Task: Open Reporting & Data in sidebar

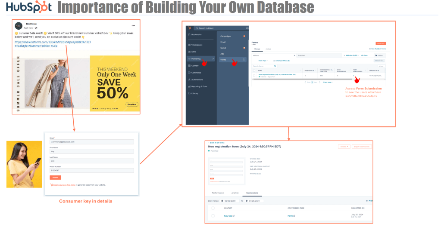Action: 189,86
